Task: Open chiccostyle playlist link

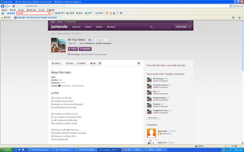Action: (x=162, y=131)
